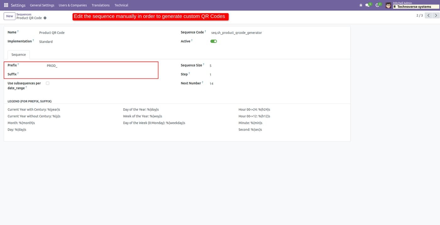
Task: Click the debug bug icon
Action: [360, 5]
